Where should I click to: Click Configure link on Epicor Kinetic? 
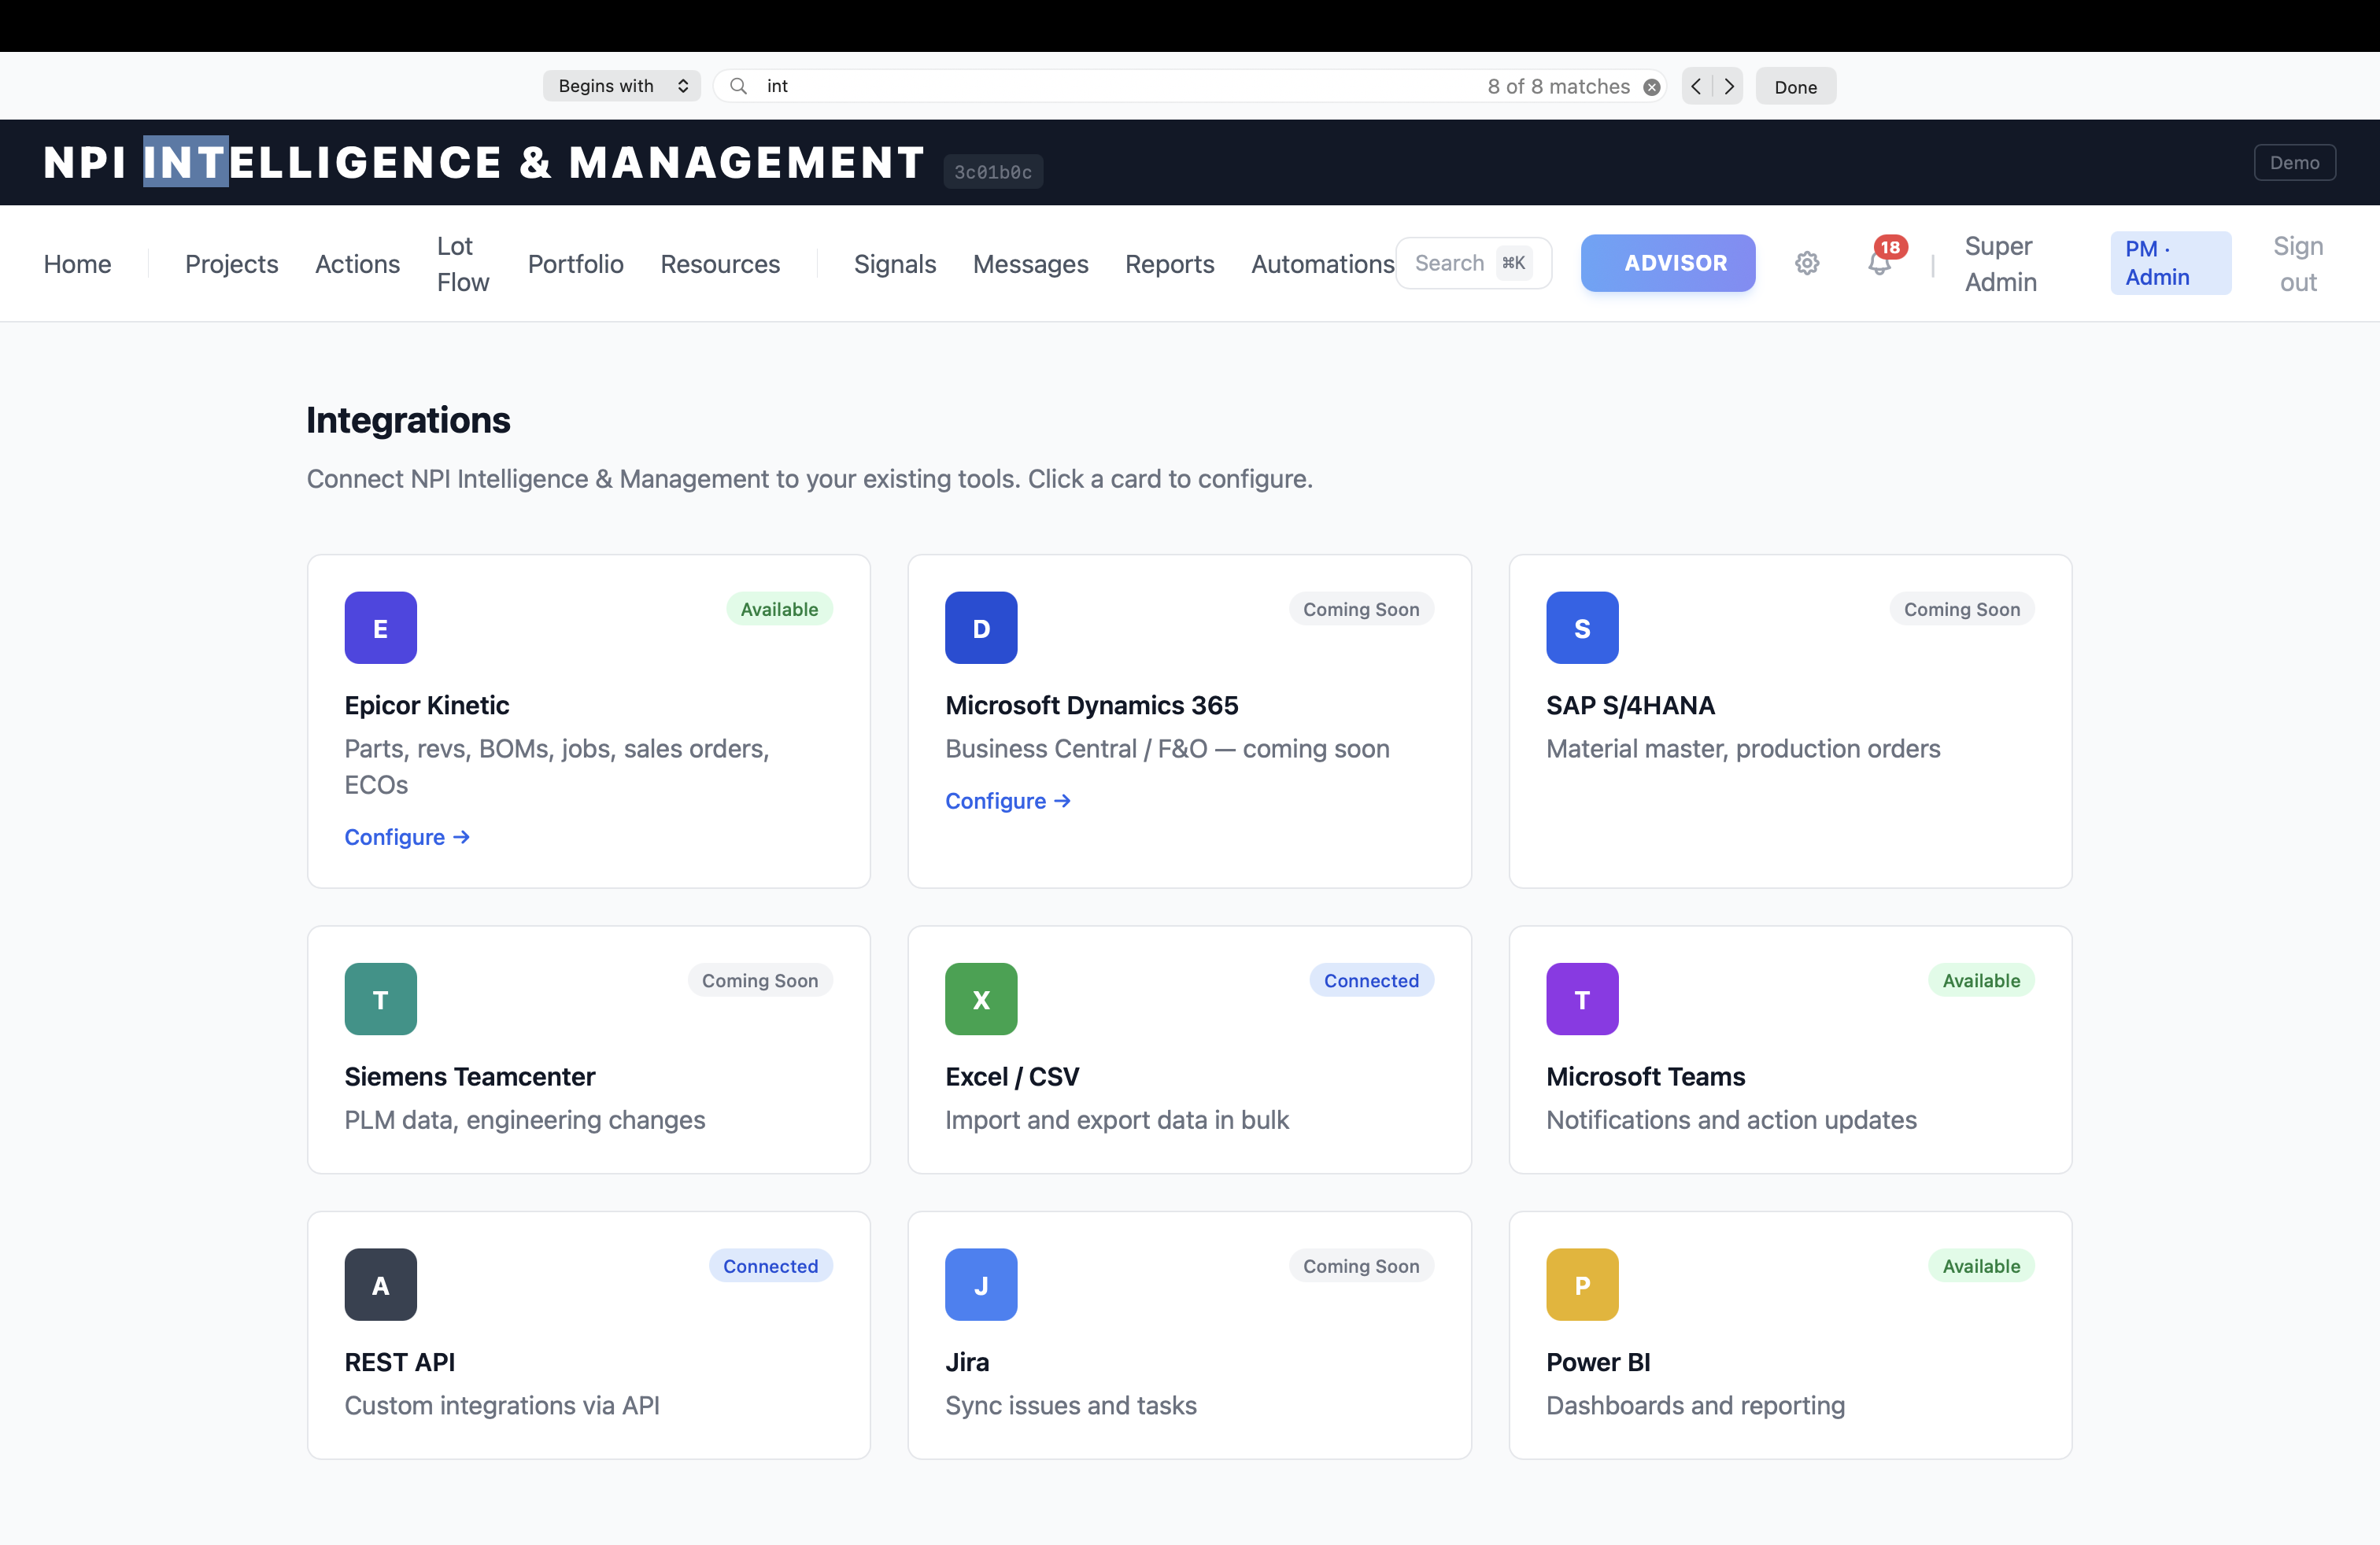pyautogui.click(x=407, y=836)
